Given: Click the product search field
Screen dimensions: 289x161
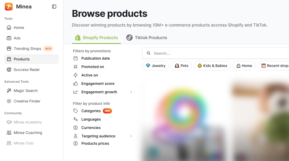Looking at the screenshot, I should click(x=217, y=53).
